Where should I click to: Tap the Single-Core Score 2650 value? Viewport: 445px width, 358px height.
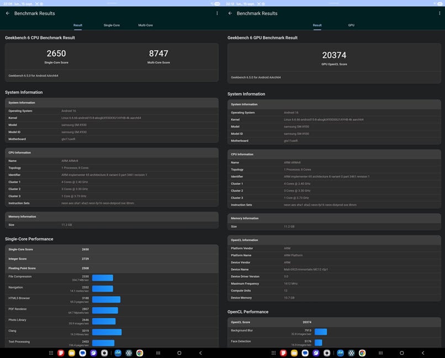coord(56,54)
